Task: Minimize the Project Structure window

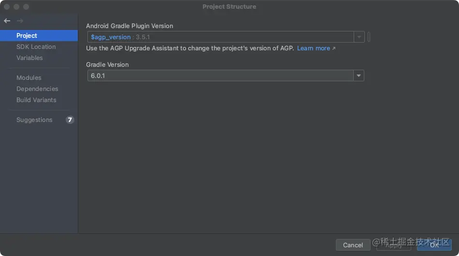Action: pos(16,7)
